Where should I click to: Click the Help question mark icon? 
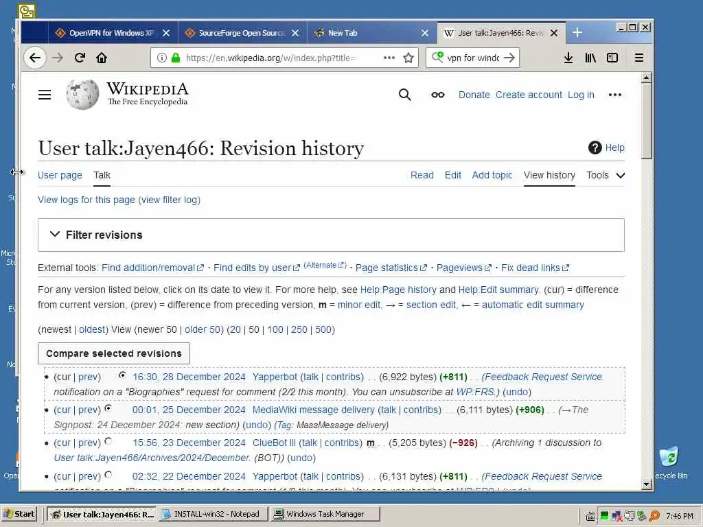pos(595,148)
